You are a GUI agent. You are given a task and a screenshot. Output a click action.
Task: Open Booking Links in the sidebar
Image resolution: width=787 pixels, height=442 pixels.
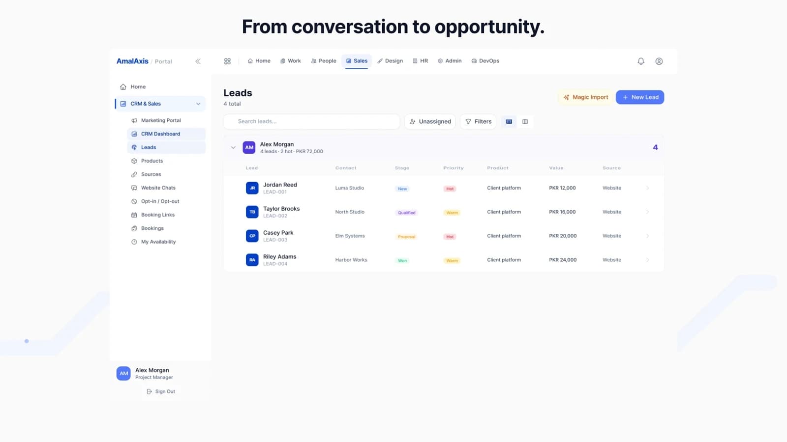click(166, 215)
